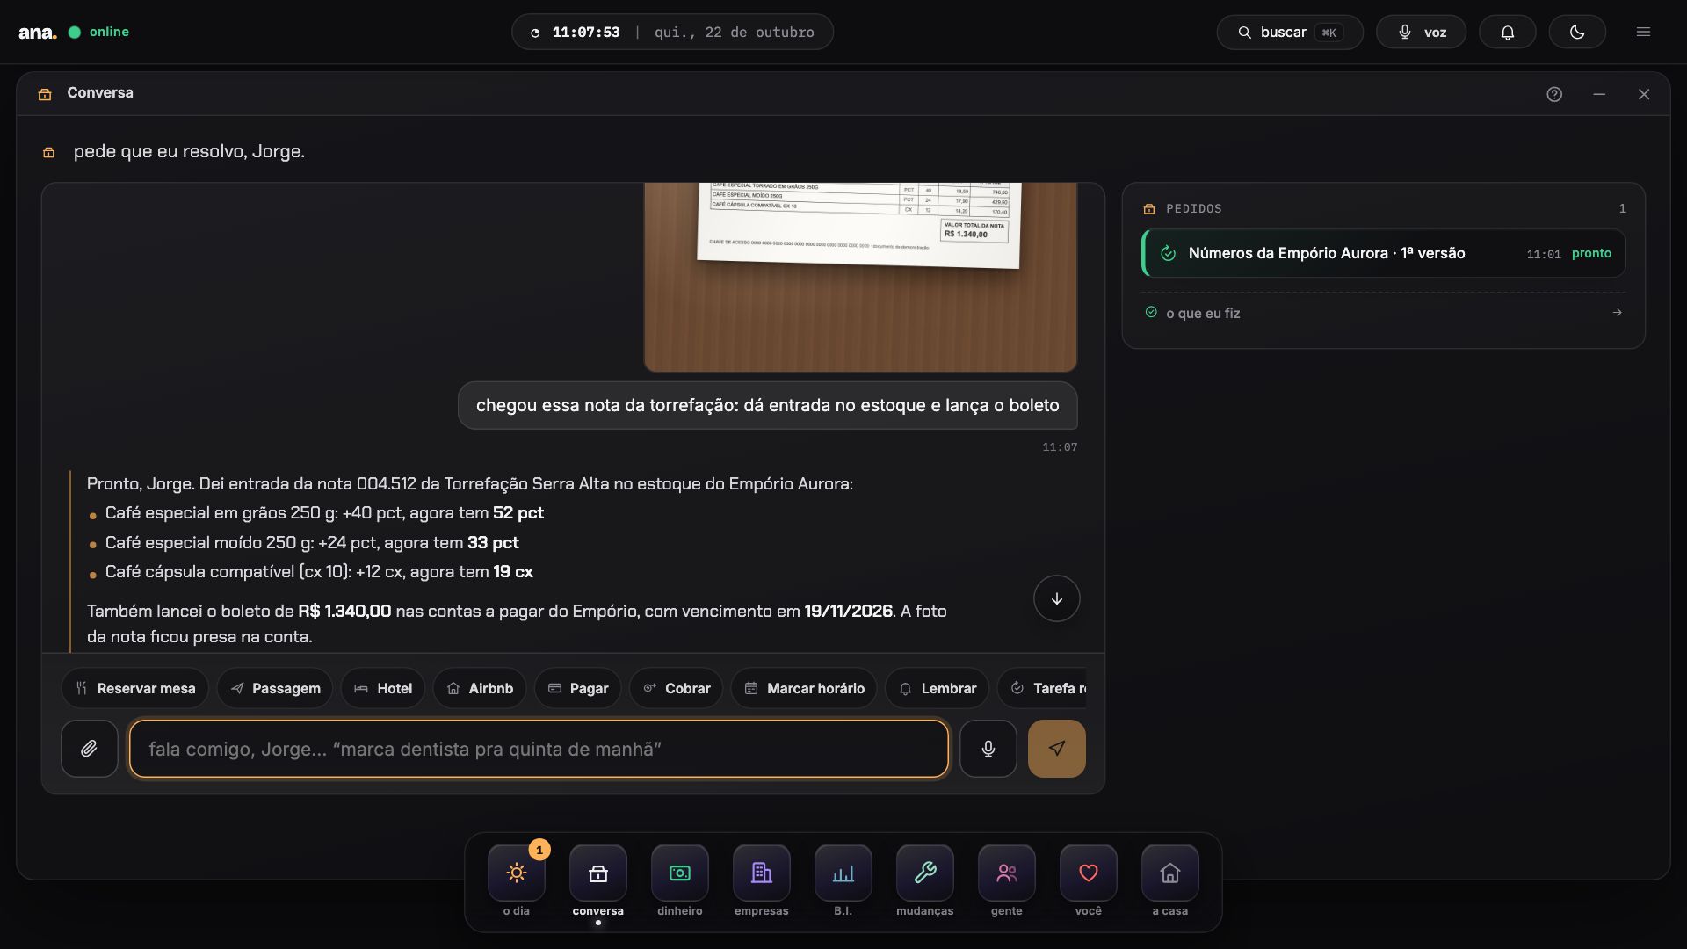This screenshot has width=1687, height=949.
Task: Open Números da Empório Aurora order
Action: [x=1384, y=253]
